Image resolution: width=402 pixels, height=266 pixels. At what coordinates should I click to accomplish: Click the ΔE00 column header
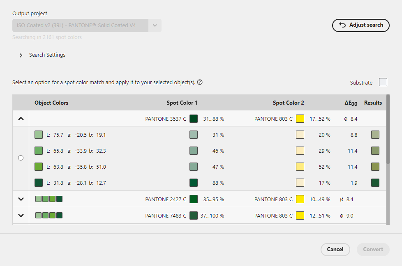pyautogui.click(x=351, y=103)
